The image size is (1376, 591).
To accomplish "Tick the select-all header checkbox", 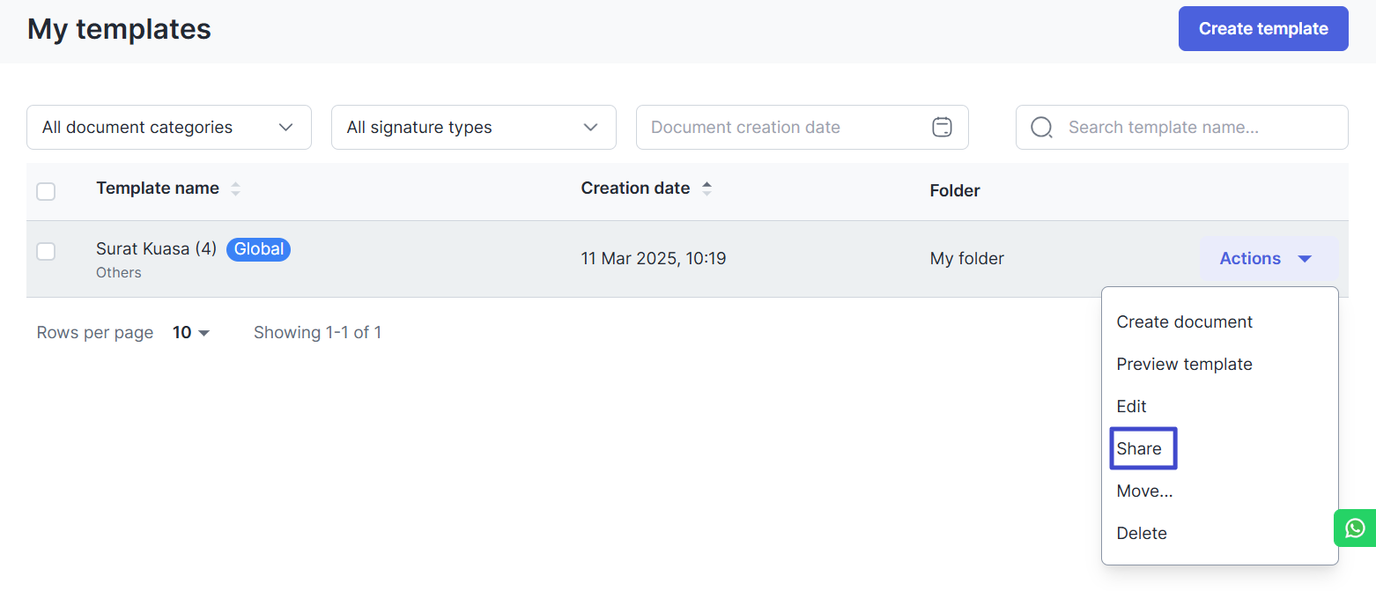I will coord(46,191).
